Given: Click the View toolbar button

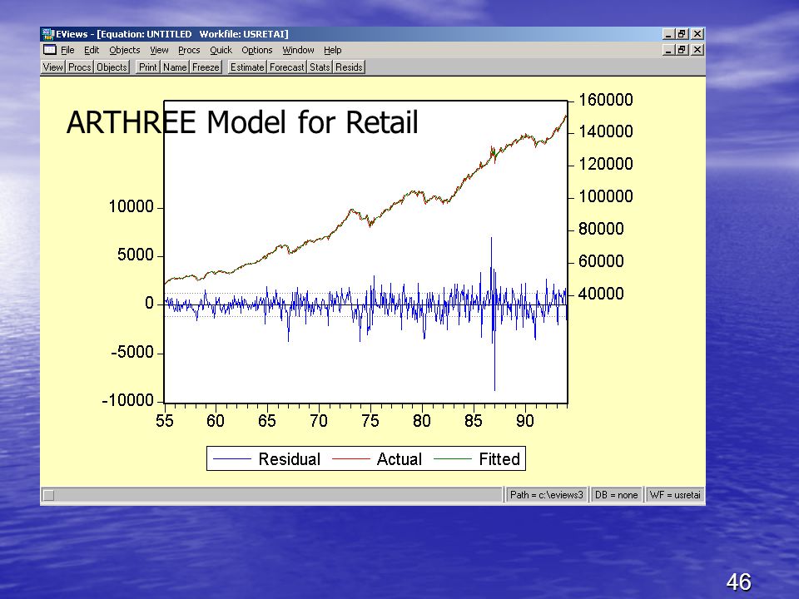Looking at the screenshot, I should click(53, 67).
